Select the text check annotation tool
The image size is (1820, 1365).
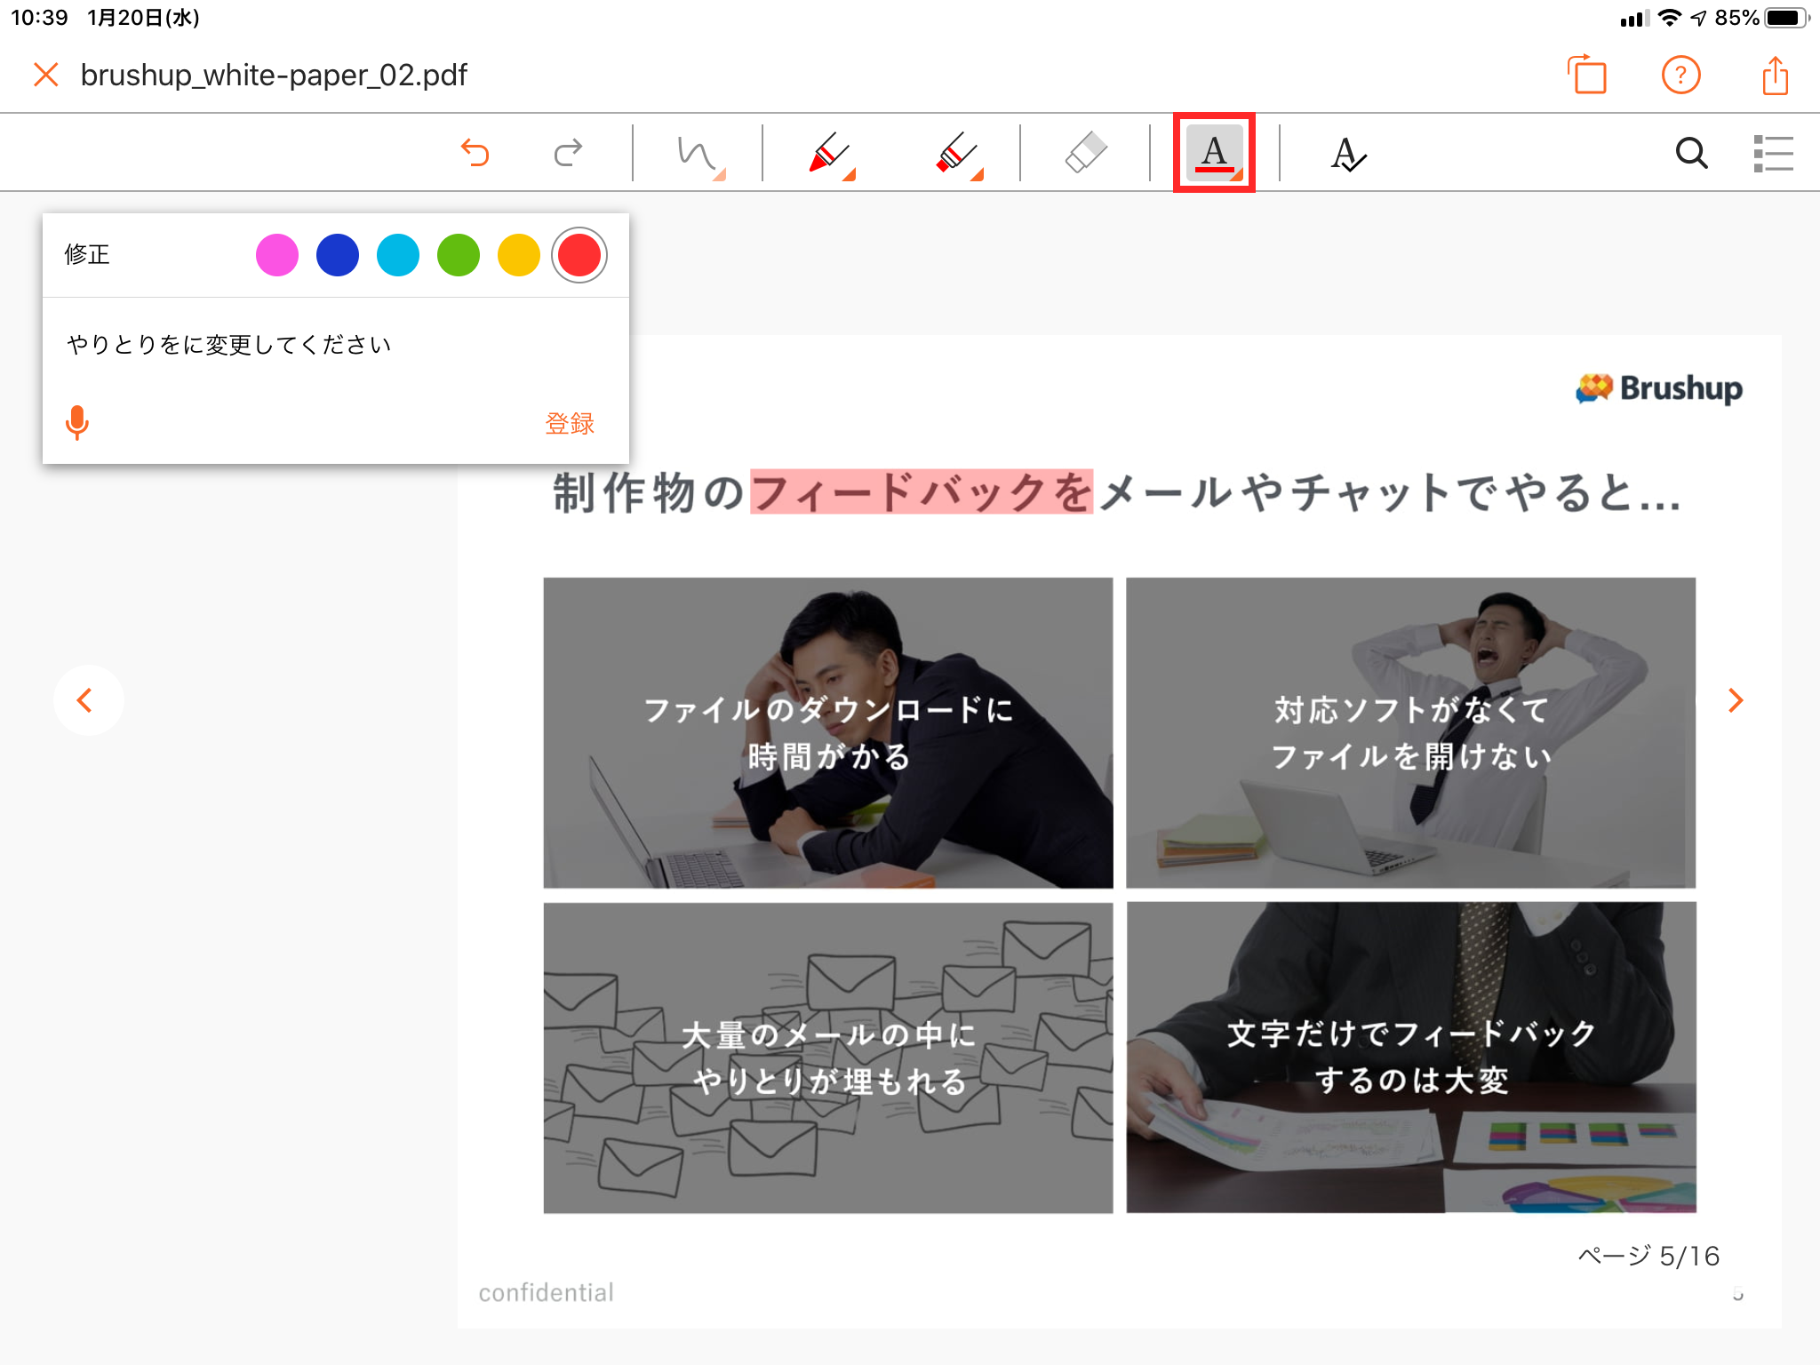pos(1347,154)
